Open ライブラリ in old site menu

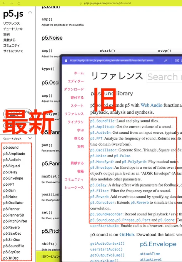pyautogui.click(x=75, y=122)
